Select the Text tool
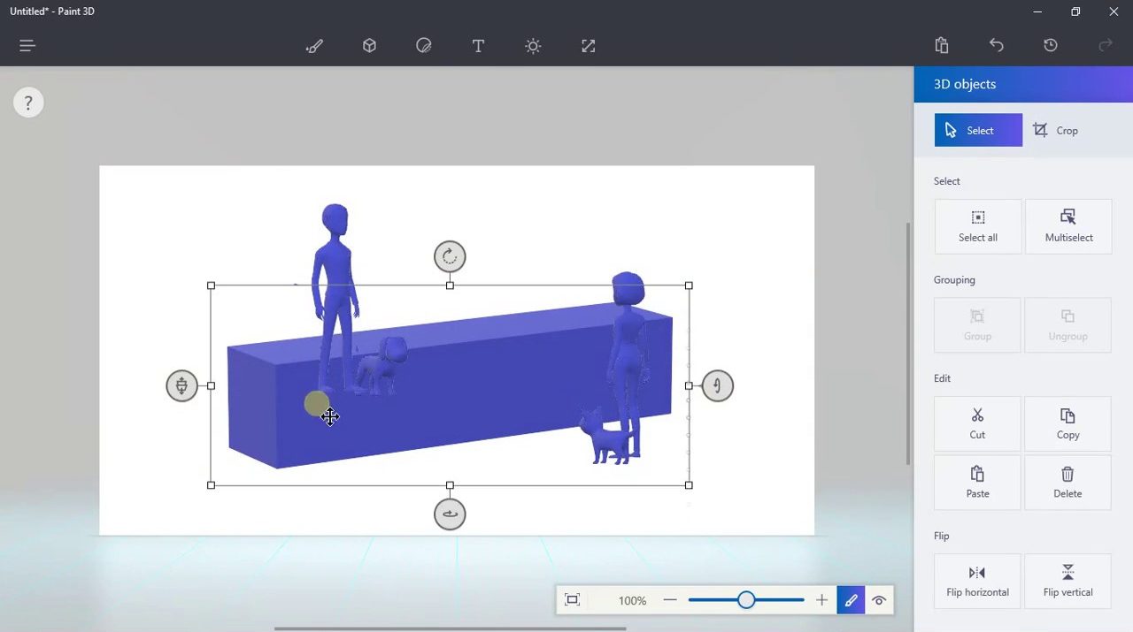The height and width of the screenshot is (632, 1133). click(x=478, y=46)
